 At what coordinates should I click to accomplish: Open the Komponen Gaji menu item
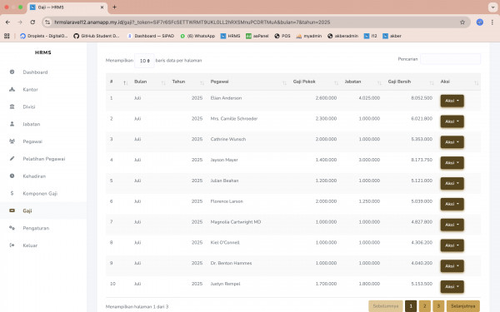click(43, 193)
